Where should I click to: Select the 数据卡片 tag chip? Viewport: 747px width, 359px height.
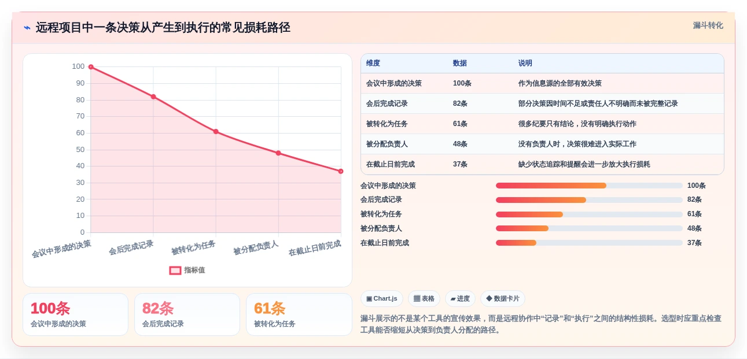click(503, 299)
